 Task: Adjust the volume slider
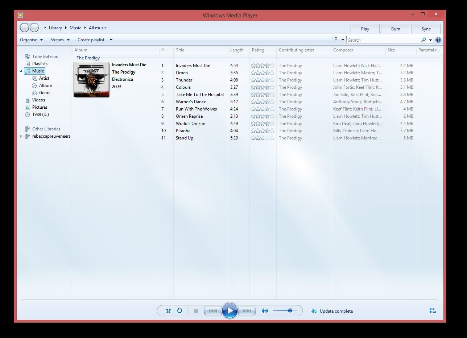pos(290,310)
